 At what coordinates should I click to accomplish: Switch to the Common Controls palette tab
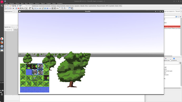[45, 6]
